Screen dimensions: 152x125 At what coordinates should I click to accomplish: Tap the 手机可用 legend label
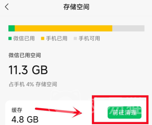point(89,38)
